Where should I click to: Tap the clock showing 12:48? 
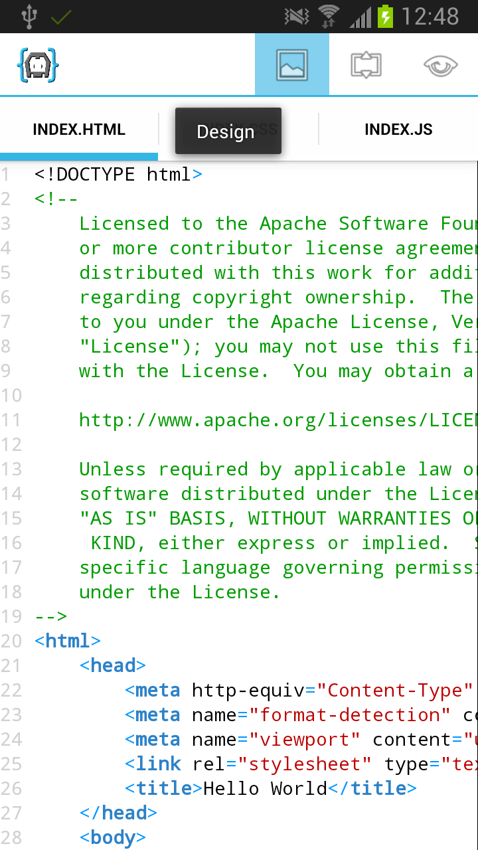[430, 17]
